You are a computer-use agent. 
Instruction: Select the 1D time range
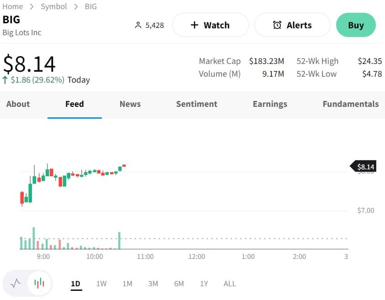[75, 284]
